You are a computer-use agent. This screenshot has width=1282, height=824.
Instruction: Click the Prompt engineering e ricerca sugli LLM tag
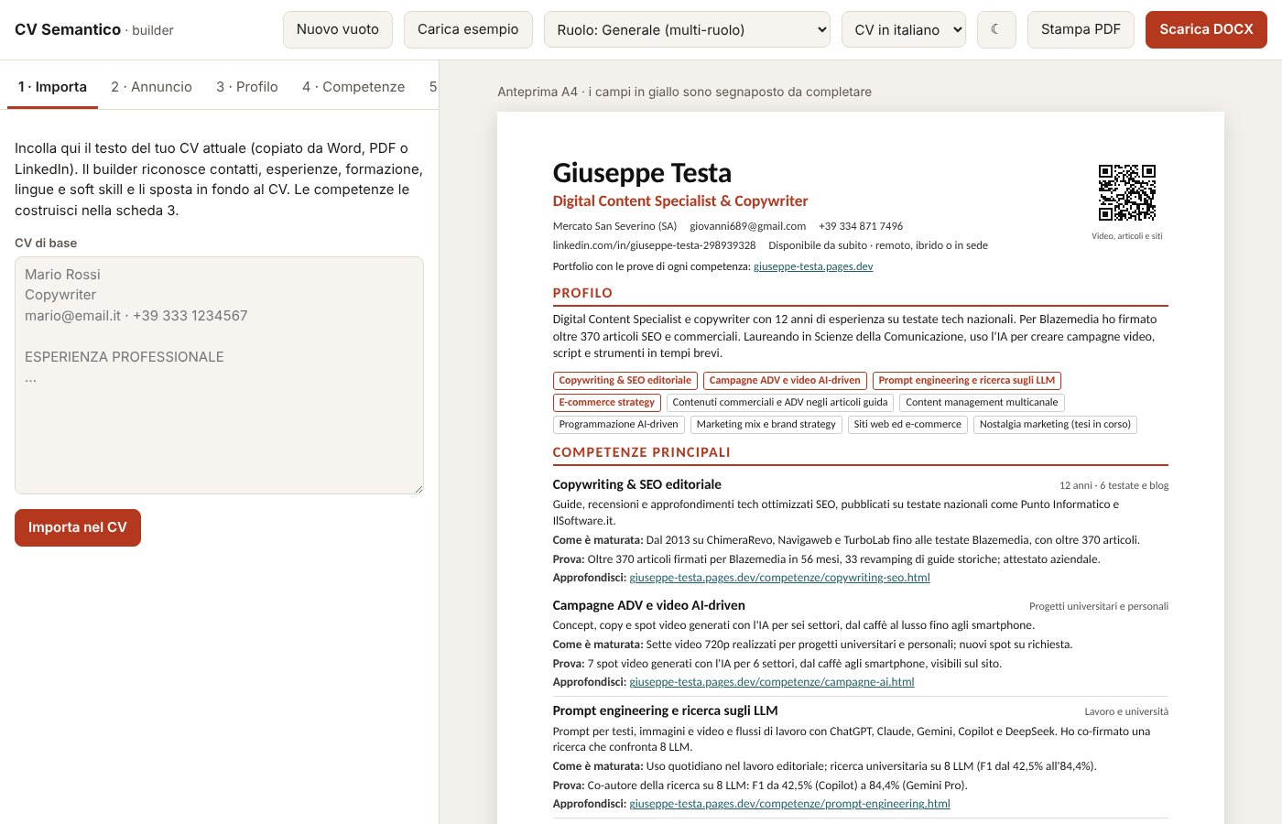pos(967,381)
